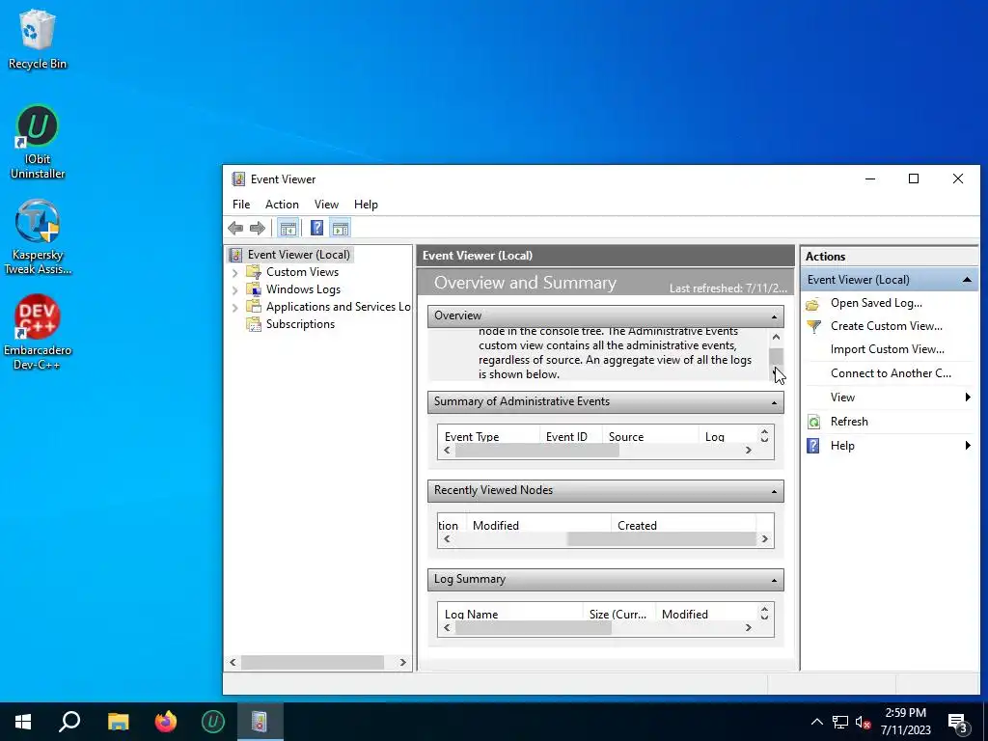Click the Windows Logs folder icon
This screenshot has height=741, width=988.
coord(254,289)
